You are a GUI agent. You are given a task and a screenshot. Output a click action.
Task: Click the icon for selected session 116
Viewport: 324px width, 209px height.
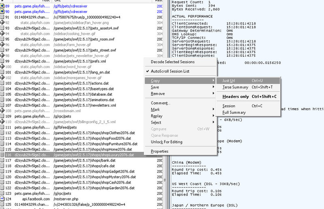coord(2,155)
